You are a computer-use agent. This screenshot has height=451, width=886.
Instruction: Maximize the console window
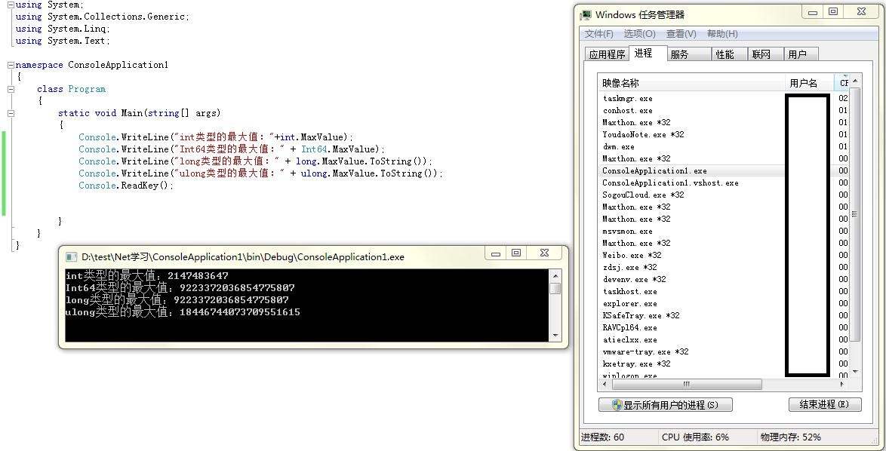[516, 253]
